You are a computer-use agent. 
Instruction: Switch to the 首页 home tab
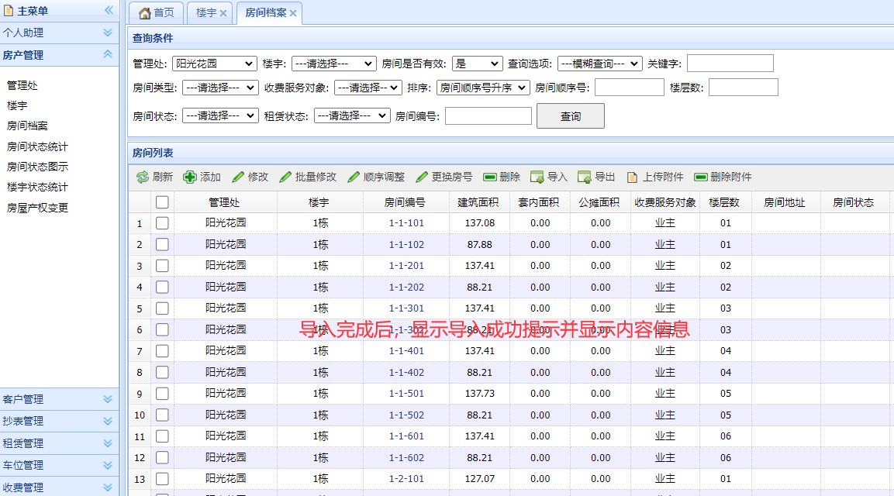pyautogui.click(x=156, y=13)
